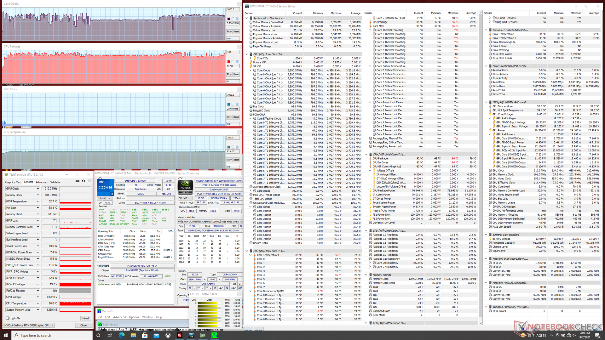Open GPU-Z hamburger menu

pos(89,181)
